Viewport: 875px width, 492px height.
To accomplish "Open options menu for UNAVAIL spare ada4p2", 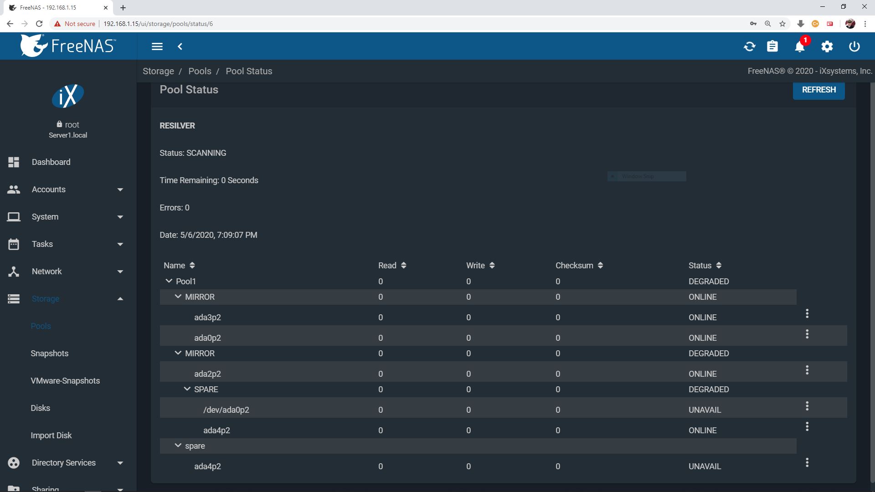I will click(807, 462).
